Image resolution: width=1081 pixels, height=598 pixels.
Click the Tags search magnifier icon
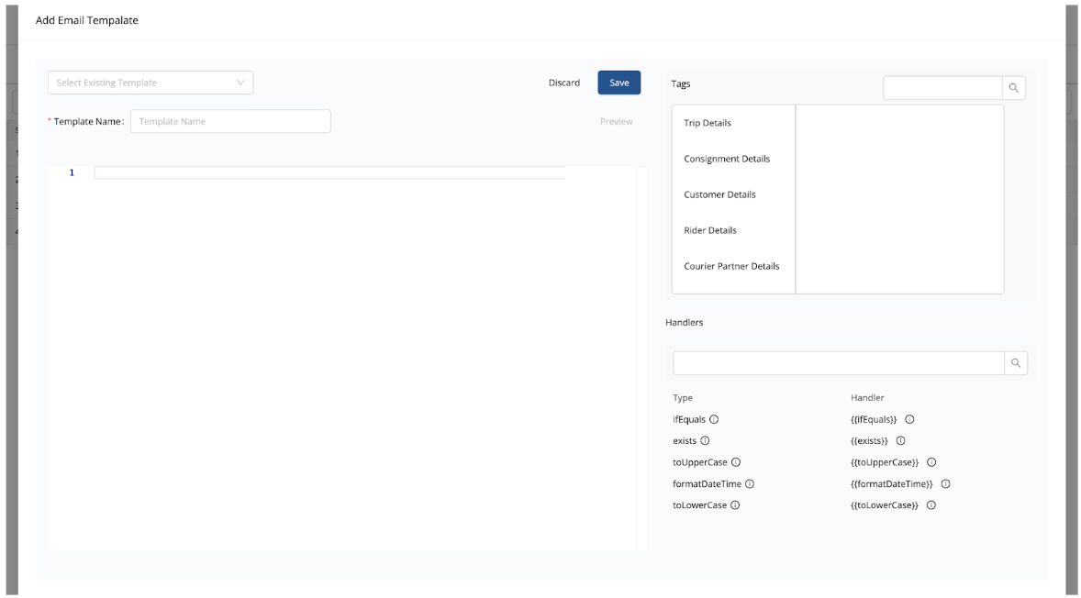click(x=1013, y=88)
